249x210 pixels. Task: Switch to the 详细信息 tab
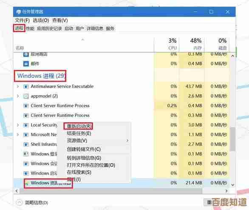pos(95,28)
